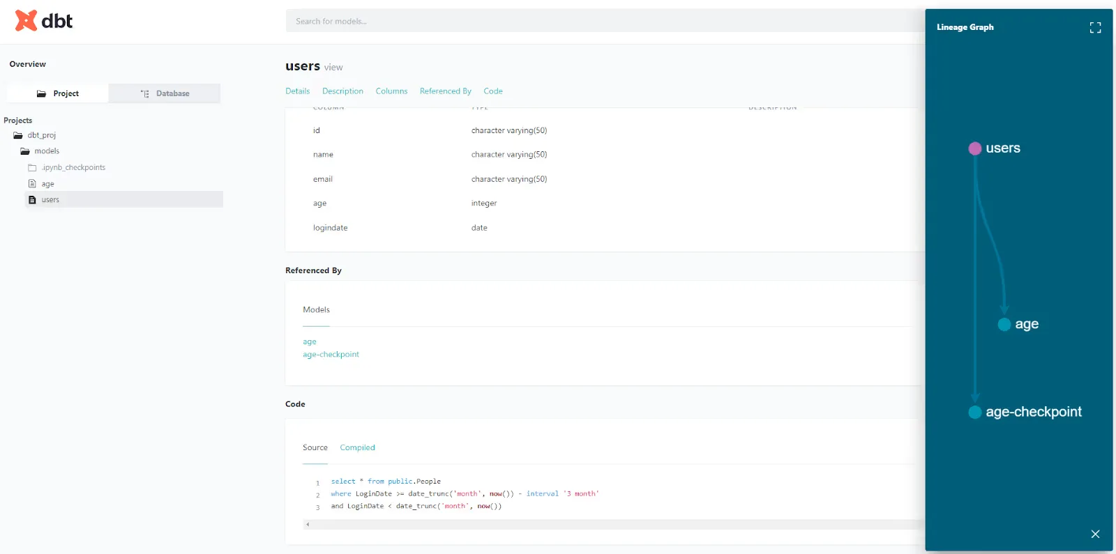This screenshot has height=554, width=1116.
Task: Focus the Search for models field
Action: click(605, 21)
